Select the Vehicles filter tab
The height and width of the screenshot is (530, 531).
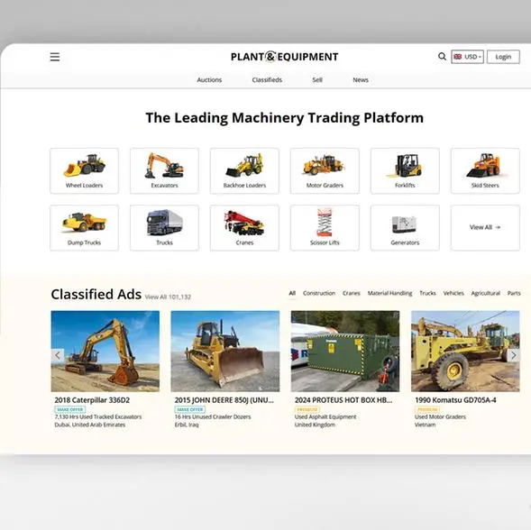(453, 293)
